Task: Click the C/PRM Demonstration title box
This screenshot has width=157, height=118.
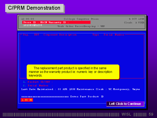Action: [34, 8]
